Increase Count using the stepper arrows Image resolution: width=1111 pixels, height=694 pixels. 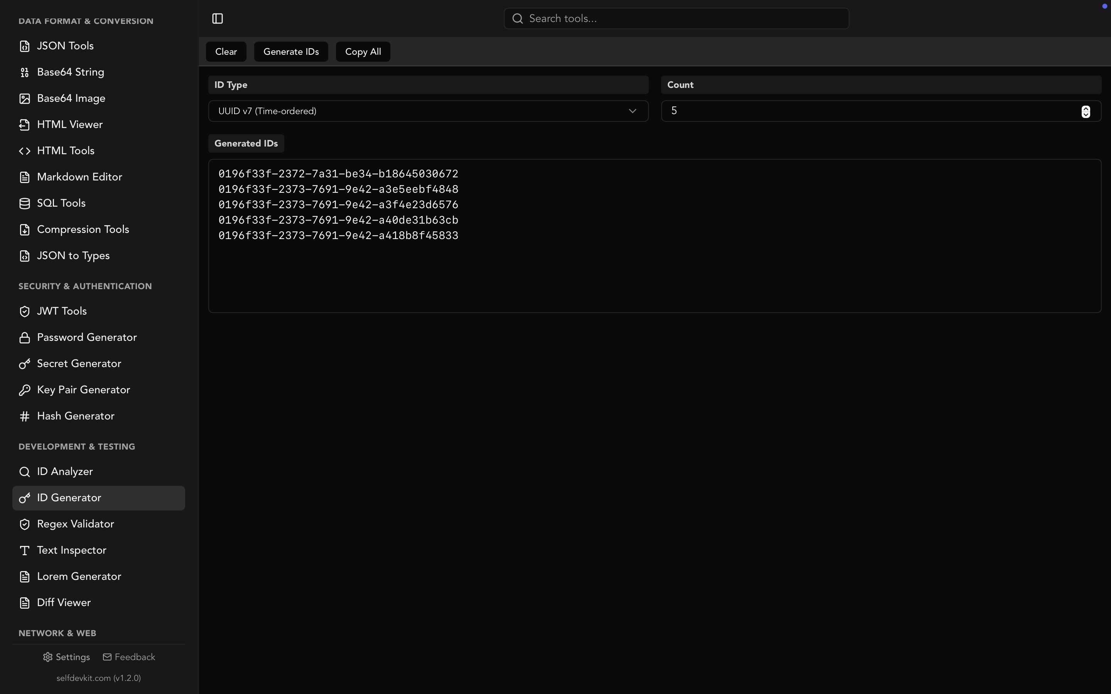point(1085,108)
